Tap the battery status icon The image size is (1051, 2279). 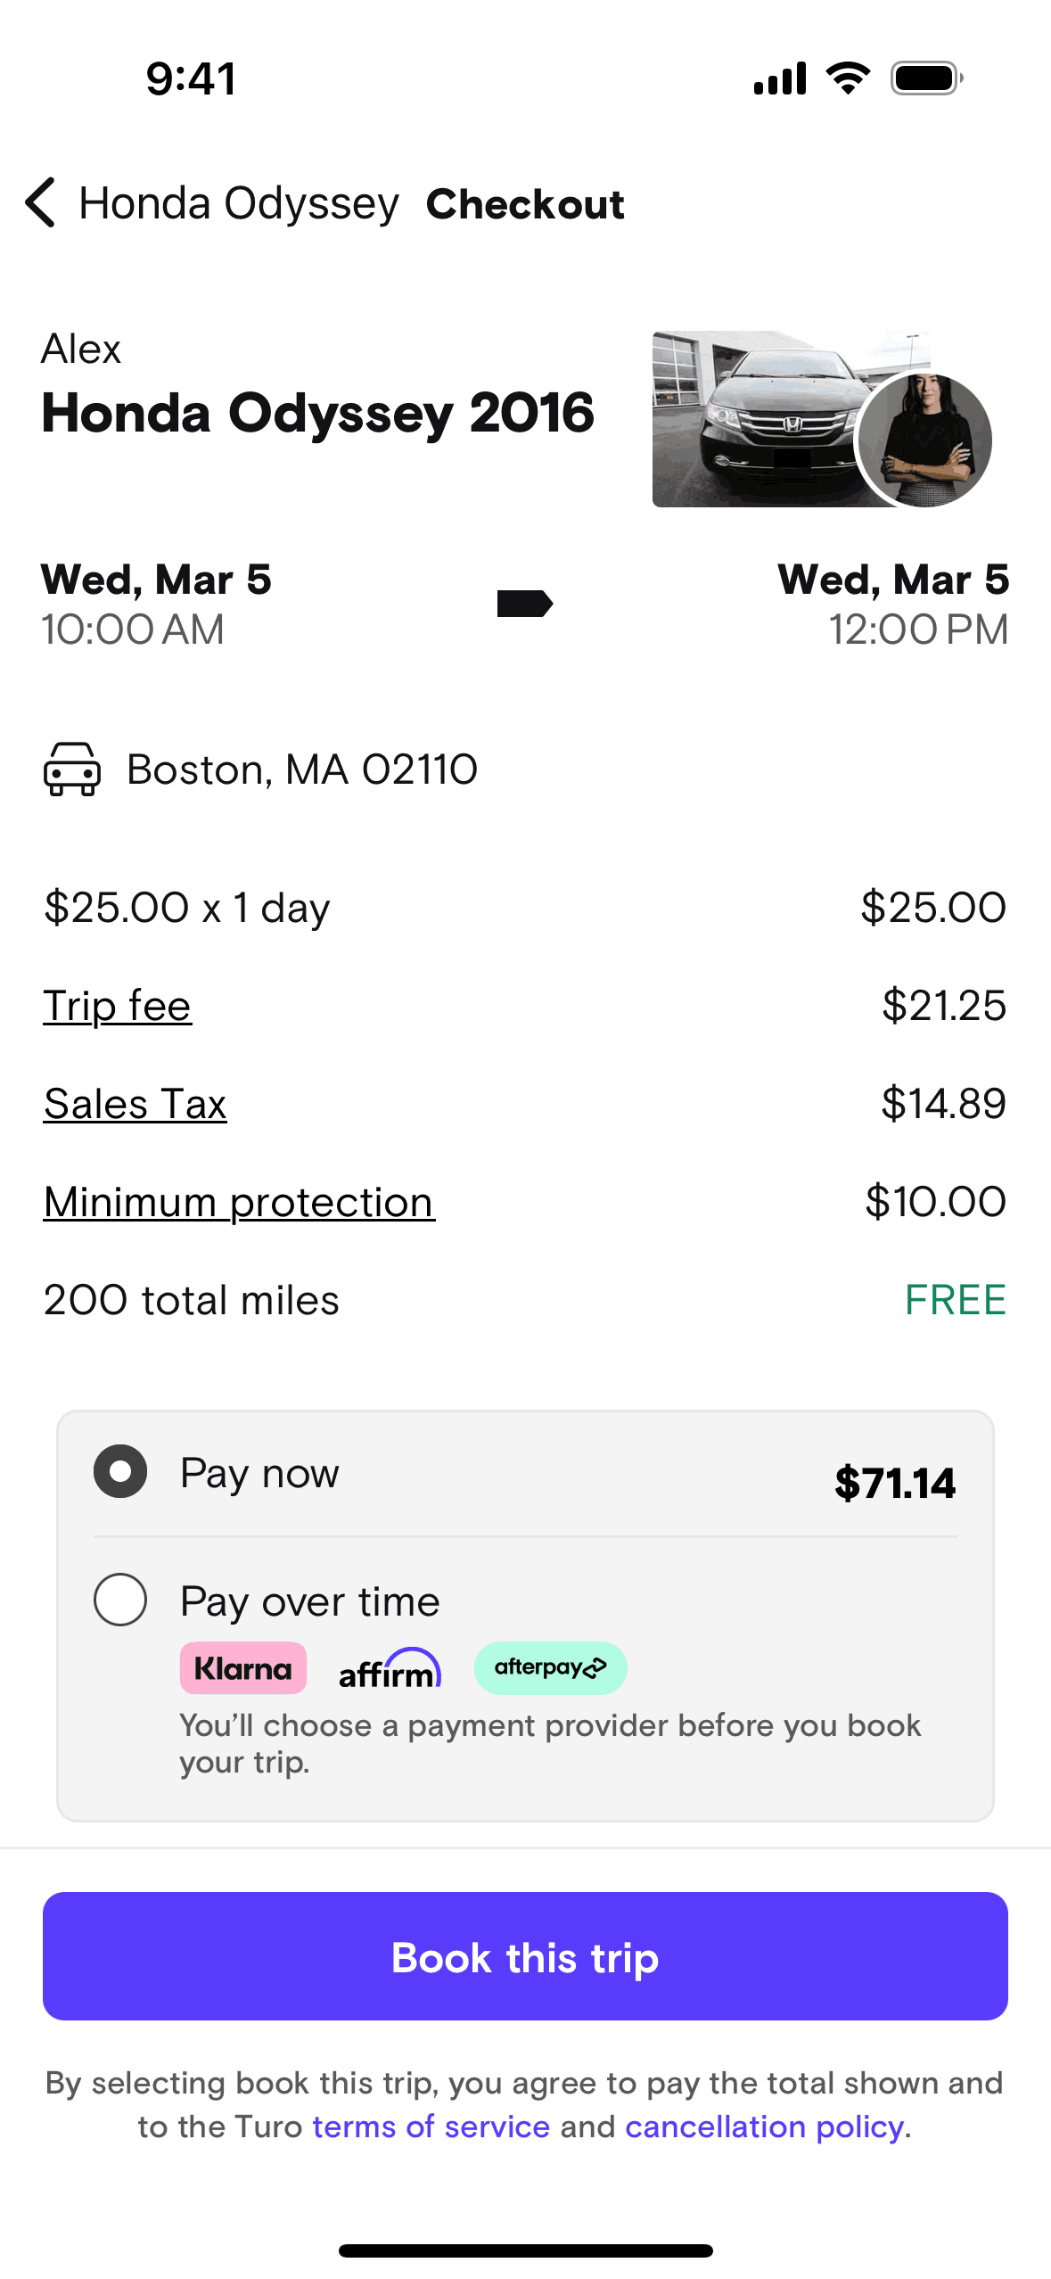coord(926,78)
